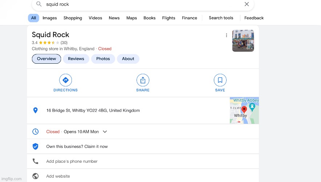Open the Search tools menu
The width and height of the screenshot is (321, 182).
(x=221, y=18)
